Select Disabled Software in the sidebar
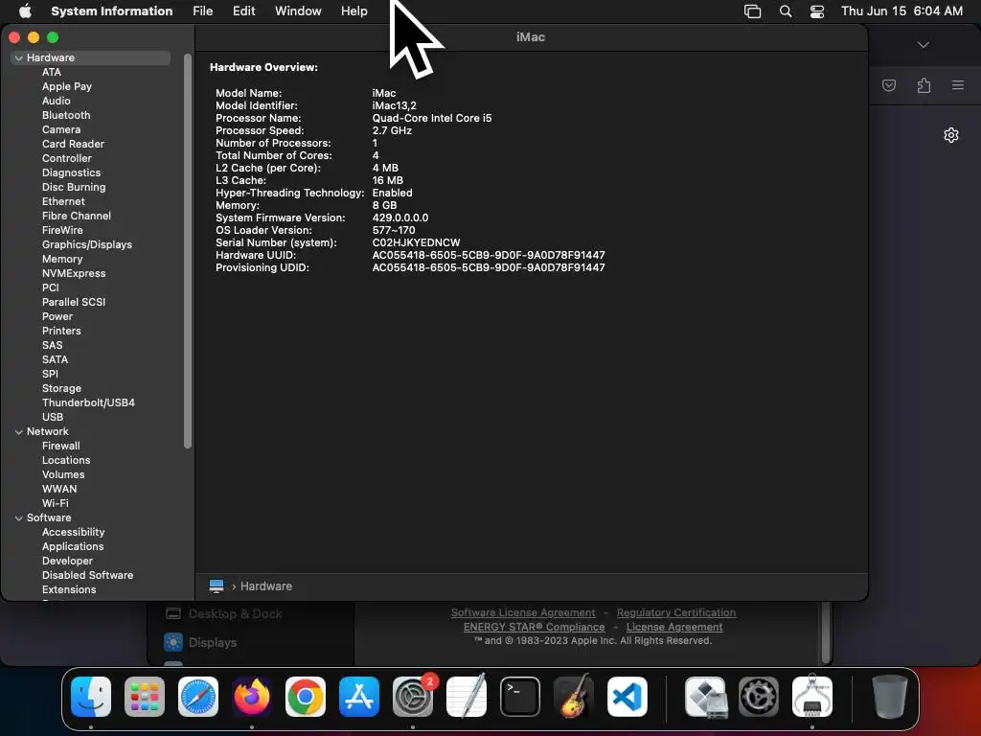 click(x=87, y=576)
